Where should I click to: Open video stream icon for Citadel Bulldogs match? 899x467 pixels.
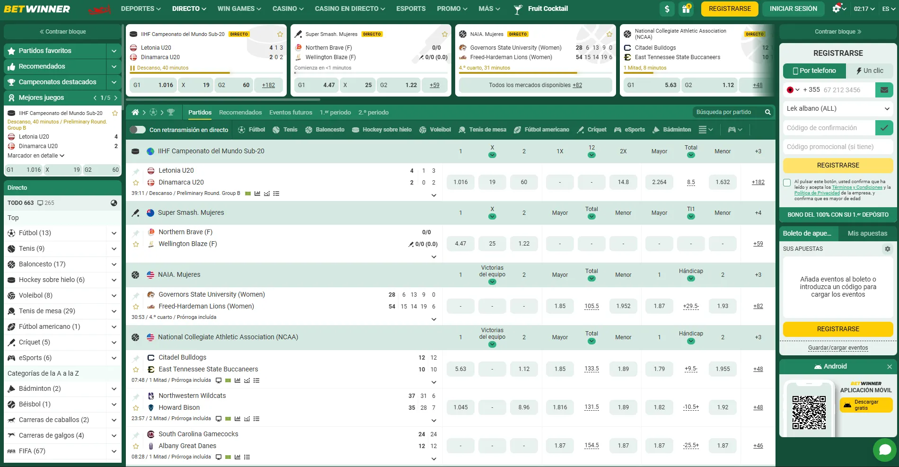coord(219,380)
